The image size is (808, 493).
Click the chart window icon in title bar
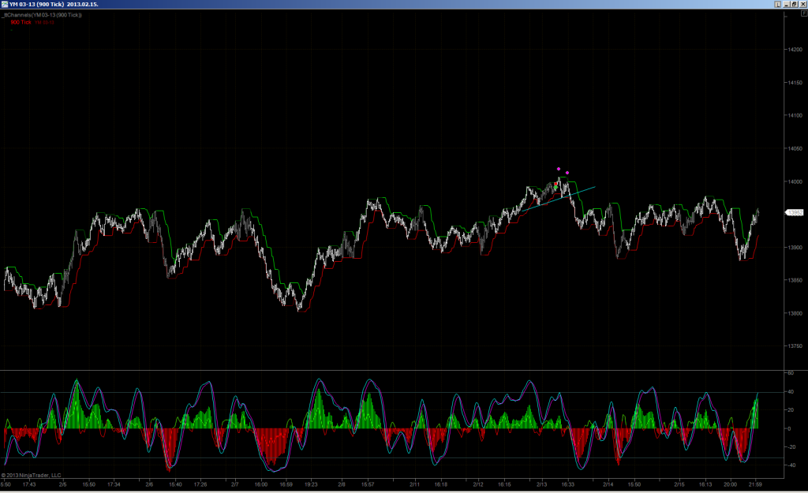pos(5,4)
